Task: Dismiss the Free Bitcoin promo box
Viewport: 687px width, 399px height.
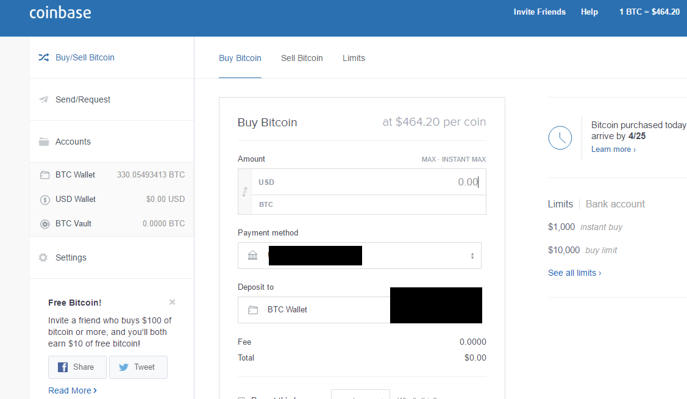Action: click(172, 302)
